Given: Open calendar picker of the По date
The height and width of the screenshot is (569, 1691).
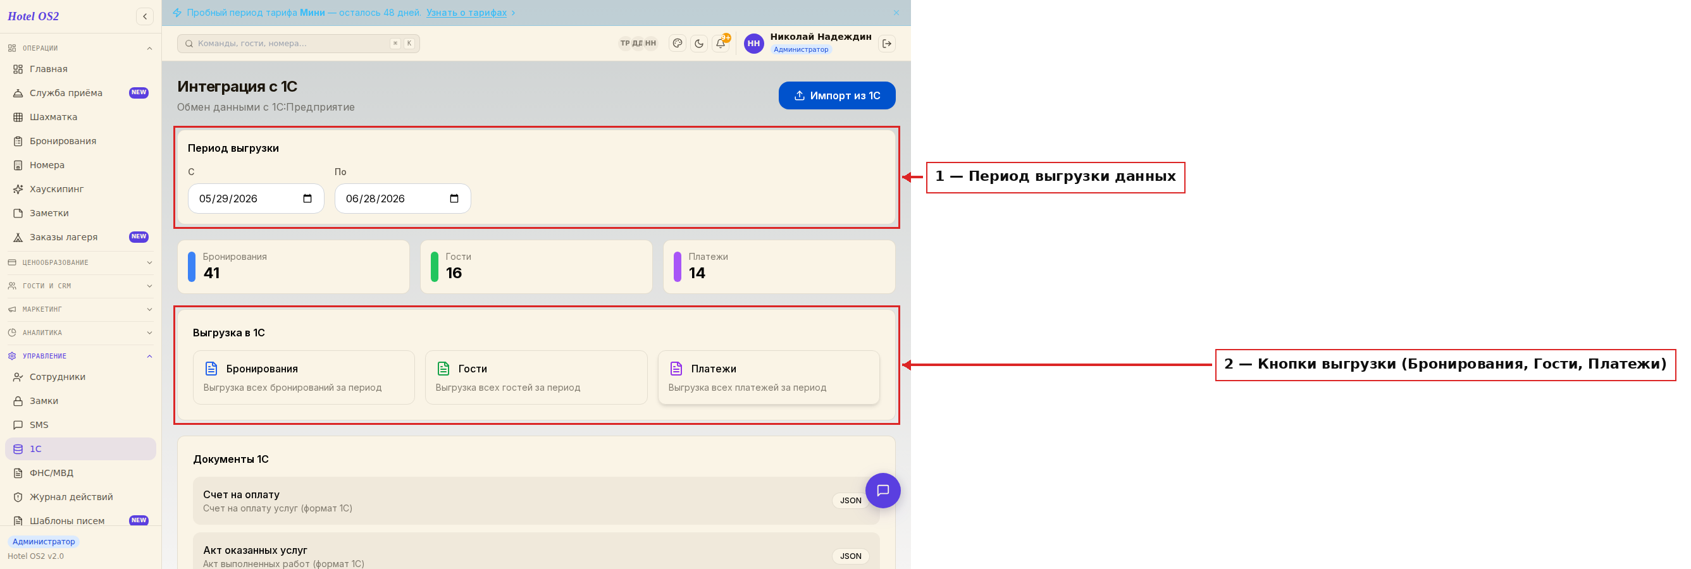Looking at the screenshot, I should click(454, 198).
